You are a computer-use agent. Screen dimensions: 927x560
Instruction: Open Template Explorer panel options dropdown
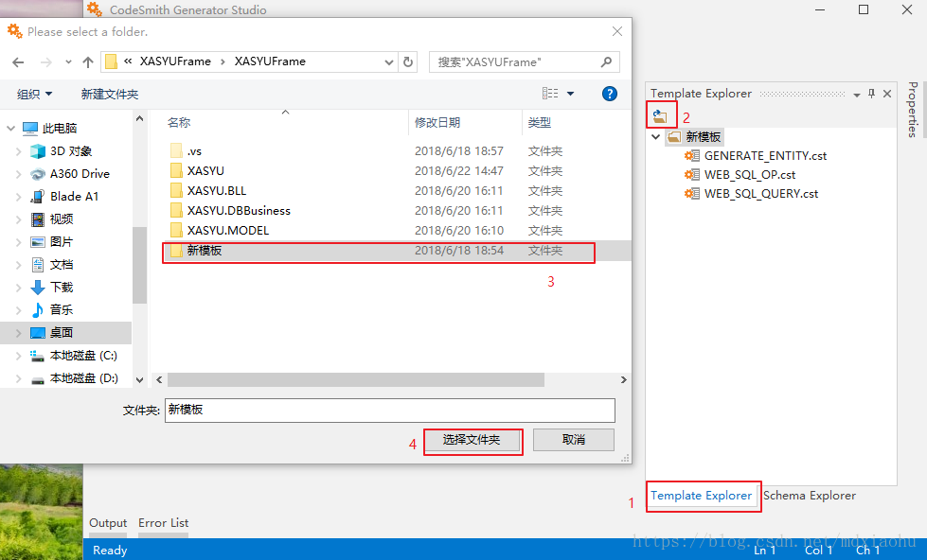(857, 95)
